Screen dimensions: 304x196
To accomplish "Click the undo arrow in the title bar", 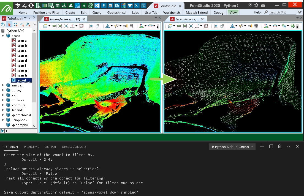I will point(18,6).
